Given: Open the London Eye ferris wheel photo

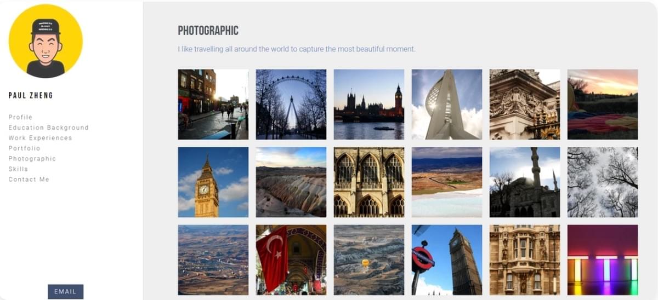Looking at the screenshot, I should 291,105.
